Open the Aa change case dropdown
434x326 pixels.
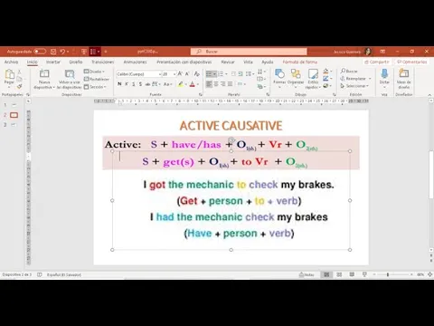(x=167, y=84)
